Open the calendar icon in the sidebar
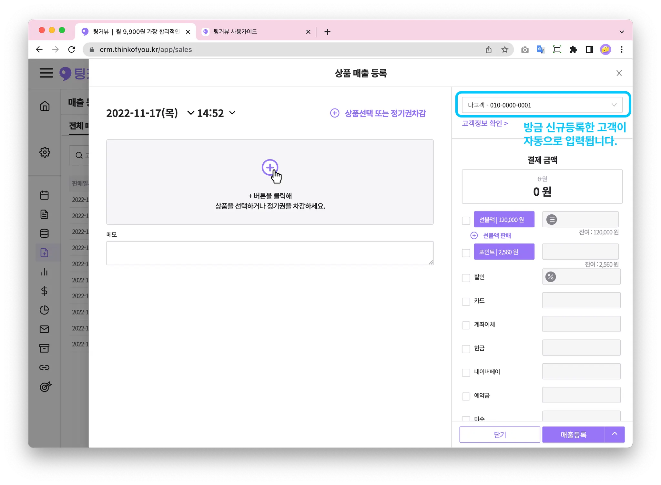Image resolution: width=661 pixels, height=485 pixels. pos(44,195)
